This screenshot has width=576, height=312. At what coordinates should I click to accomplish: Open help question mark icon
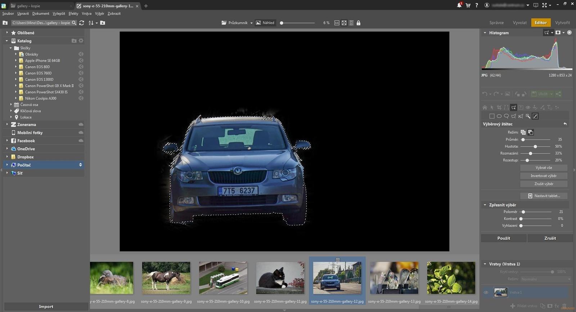click(477, 5)
